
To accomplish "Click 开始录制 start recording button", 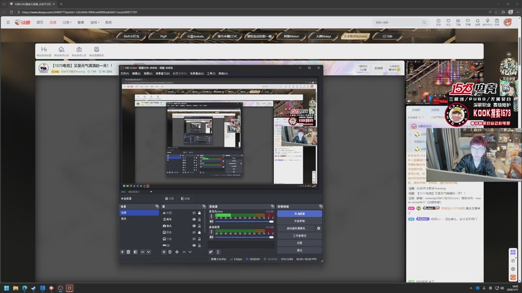I will pyautogui.click(x=299, y=221).
